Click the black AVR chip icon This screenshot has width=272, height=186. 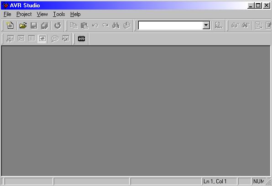point(81,39)
